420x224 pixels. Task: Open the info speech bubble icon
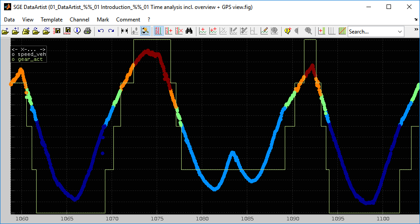click(77, 31)
